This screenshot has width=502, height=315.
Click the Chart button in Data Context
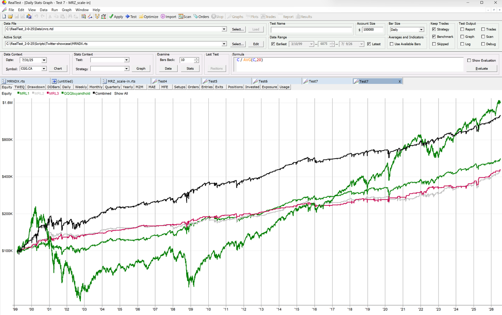58,69
